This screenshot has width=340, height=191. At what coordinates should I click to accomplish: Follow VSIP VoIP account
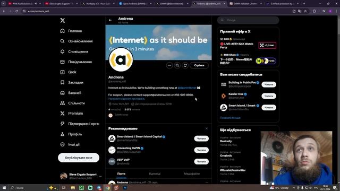[201, 161]
